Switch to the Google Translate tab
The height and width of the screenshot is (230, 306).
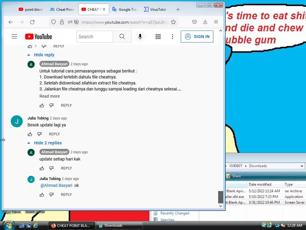pyautogui.click(x=125, y=9)
